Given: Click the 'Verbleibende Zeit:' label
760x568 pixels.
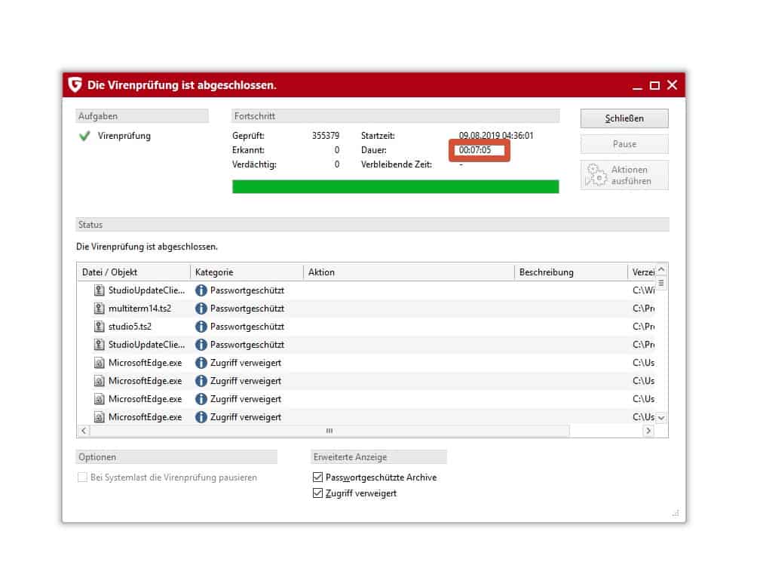Looking at the screenshot, I should [397, 164].
